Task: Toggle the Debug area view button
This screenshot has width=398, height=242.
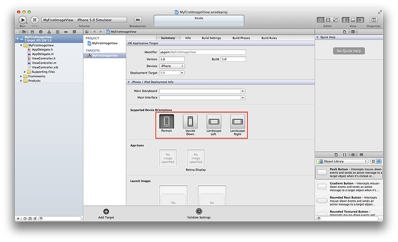Action: pos(353,20)
